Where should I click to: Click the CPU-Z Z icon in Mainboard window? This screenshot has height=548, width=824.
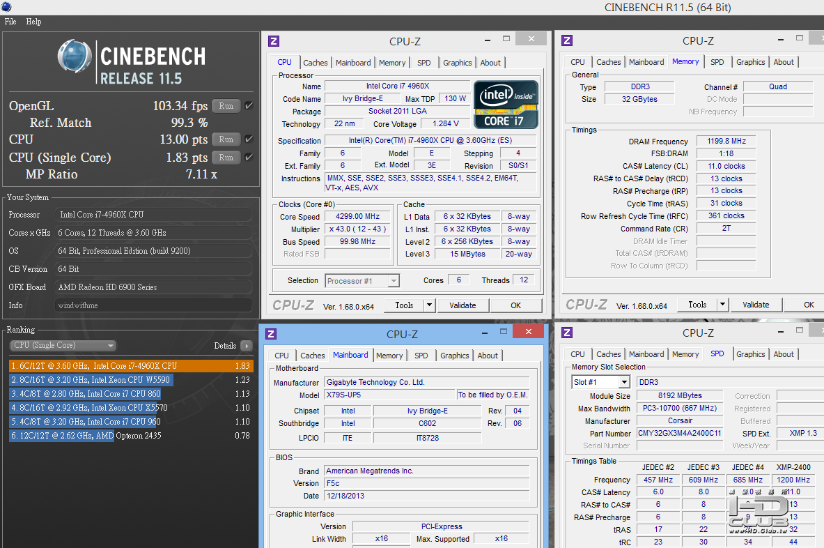click(271, 334)
